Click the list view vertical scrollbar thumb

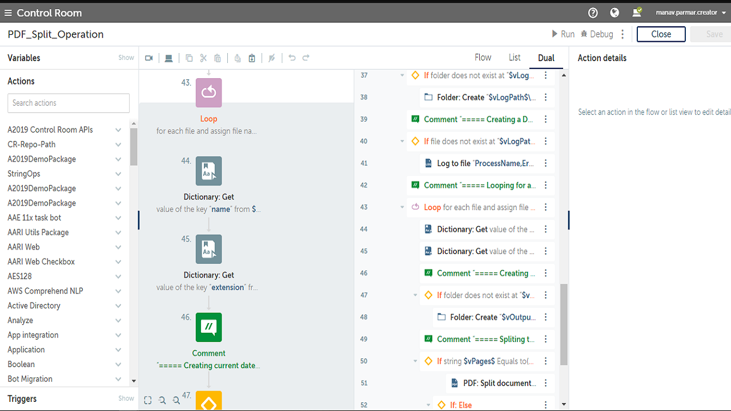coord(564,324)
